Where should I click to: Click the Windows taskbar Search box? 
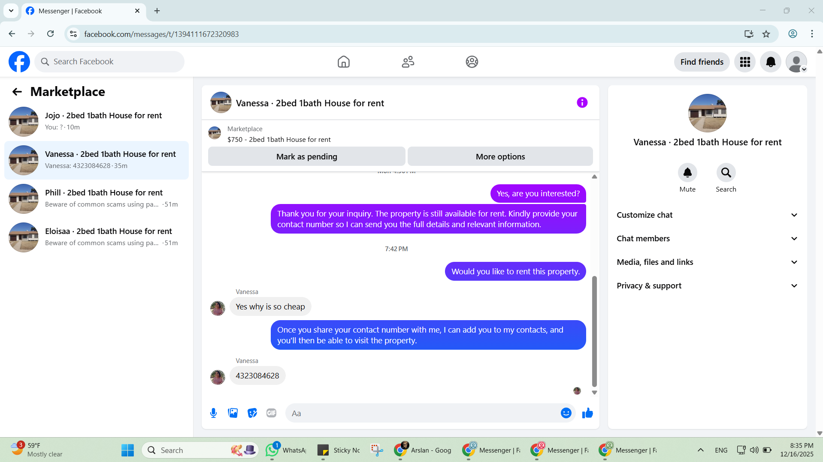point(200,450)
